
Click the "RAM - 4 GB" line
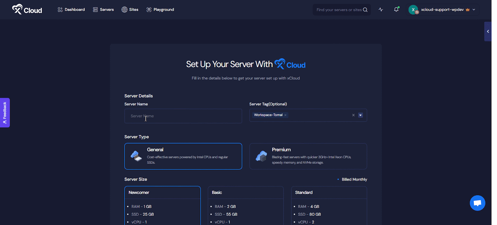(309, 206)
